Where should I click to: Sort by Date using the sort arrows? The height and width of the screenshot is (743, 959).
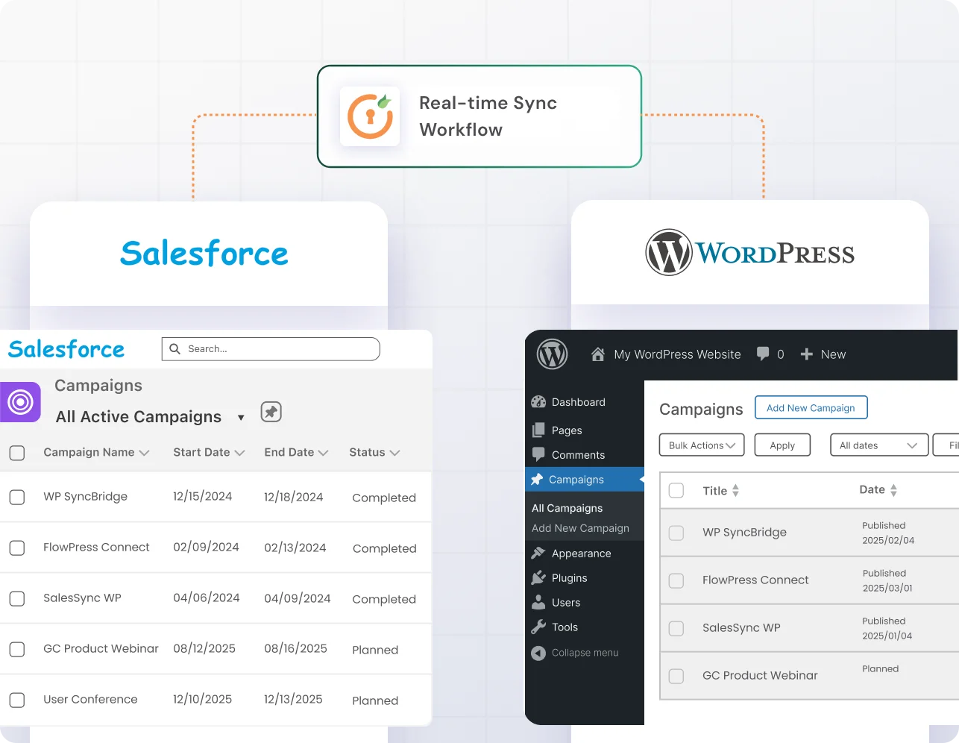(893, 490)
